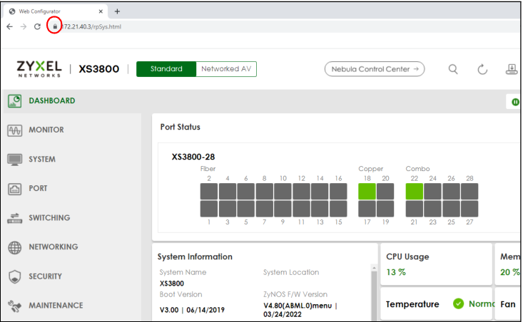Click the XS3800-28 model label
Viewport: 523px width, 322px height.
click(193, 157)
